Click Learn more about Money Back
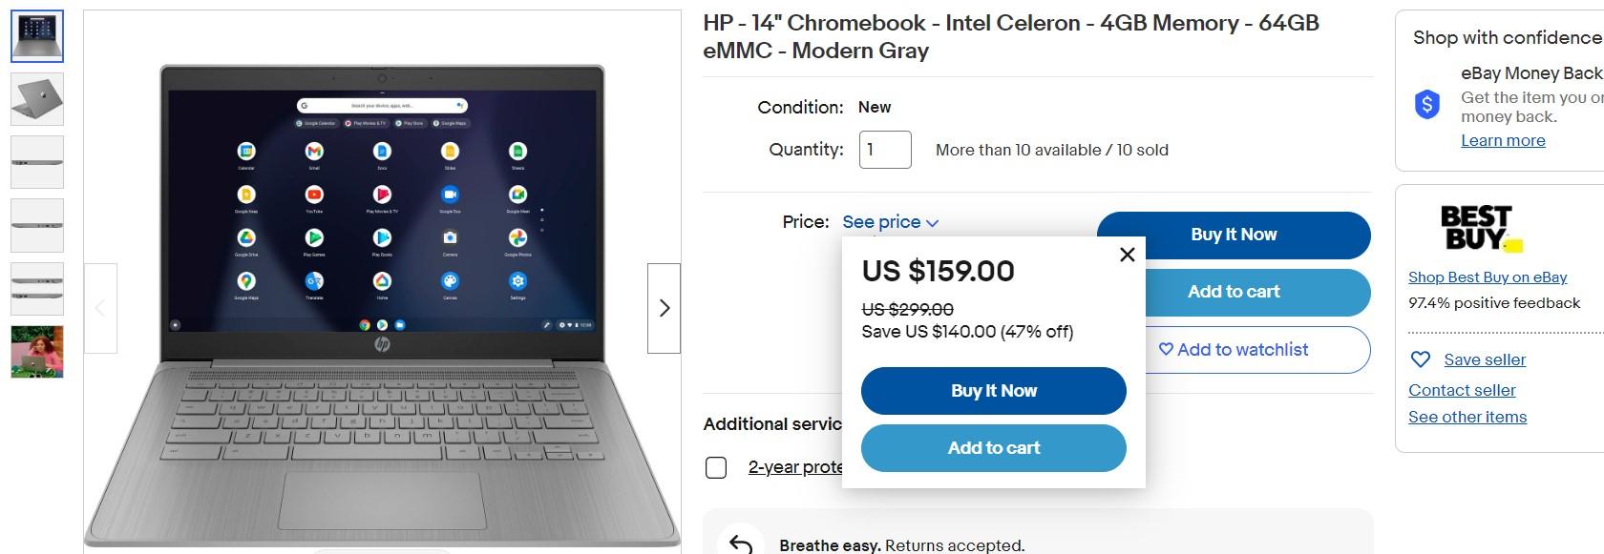This screenshot has height=554, width=1604. click(x=1502, y=140)
